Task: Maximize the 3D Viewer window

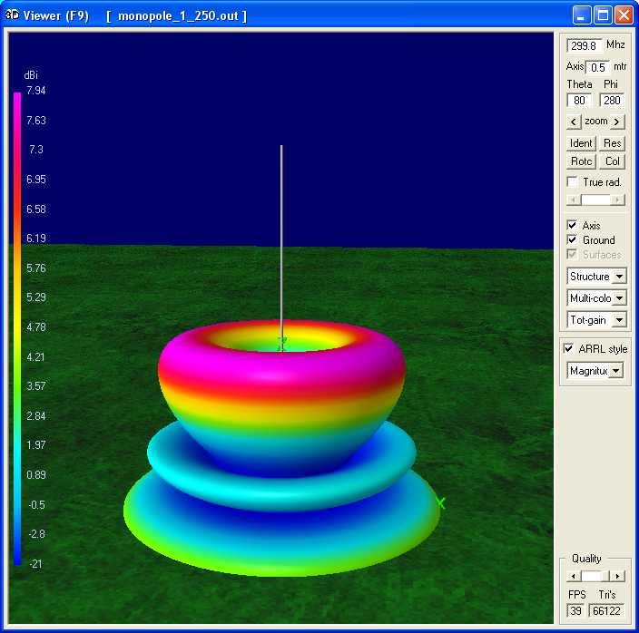Action: tap(603, 15)
